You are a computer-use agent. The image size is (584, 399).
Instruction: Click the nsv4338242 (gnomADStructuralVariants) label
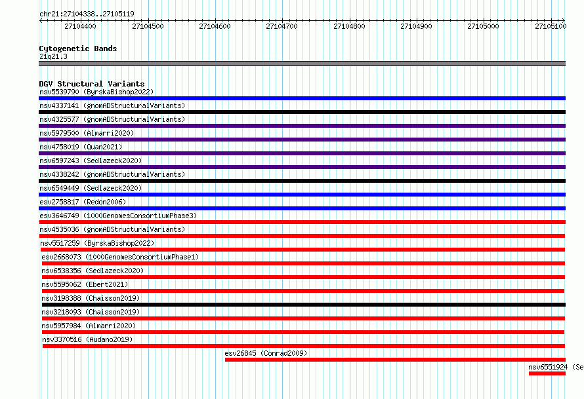[x=112, y=174]
